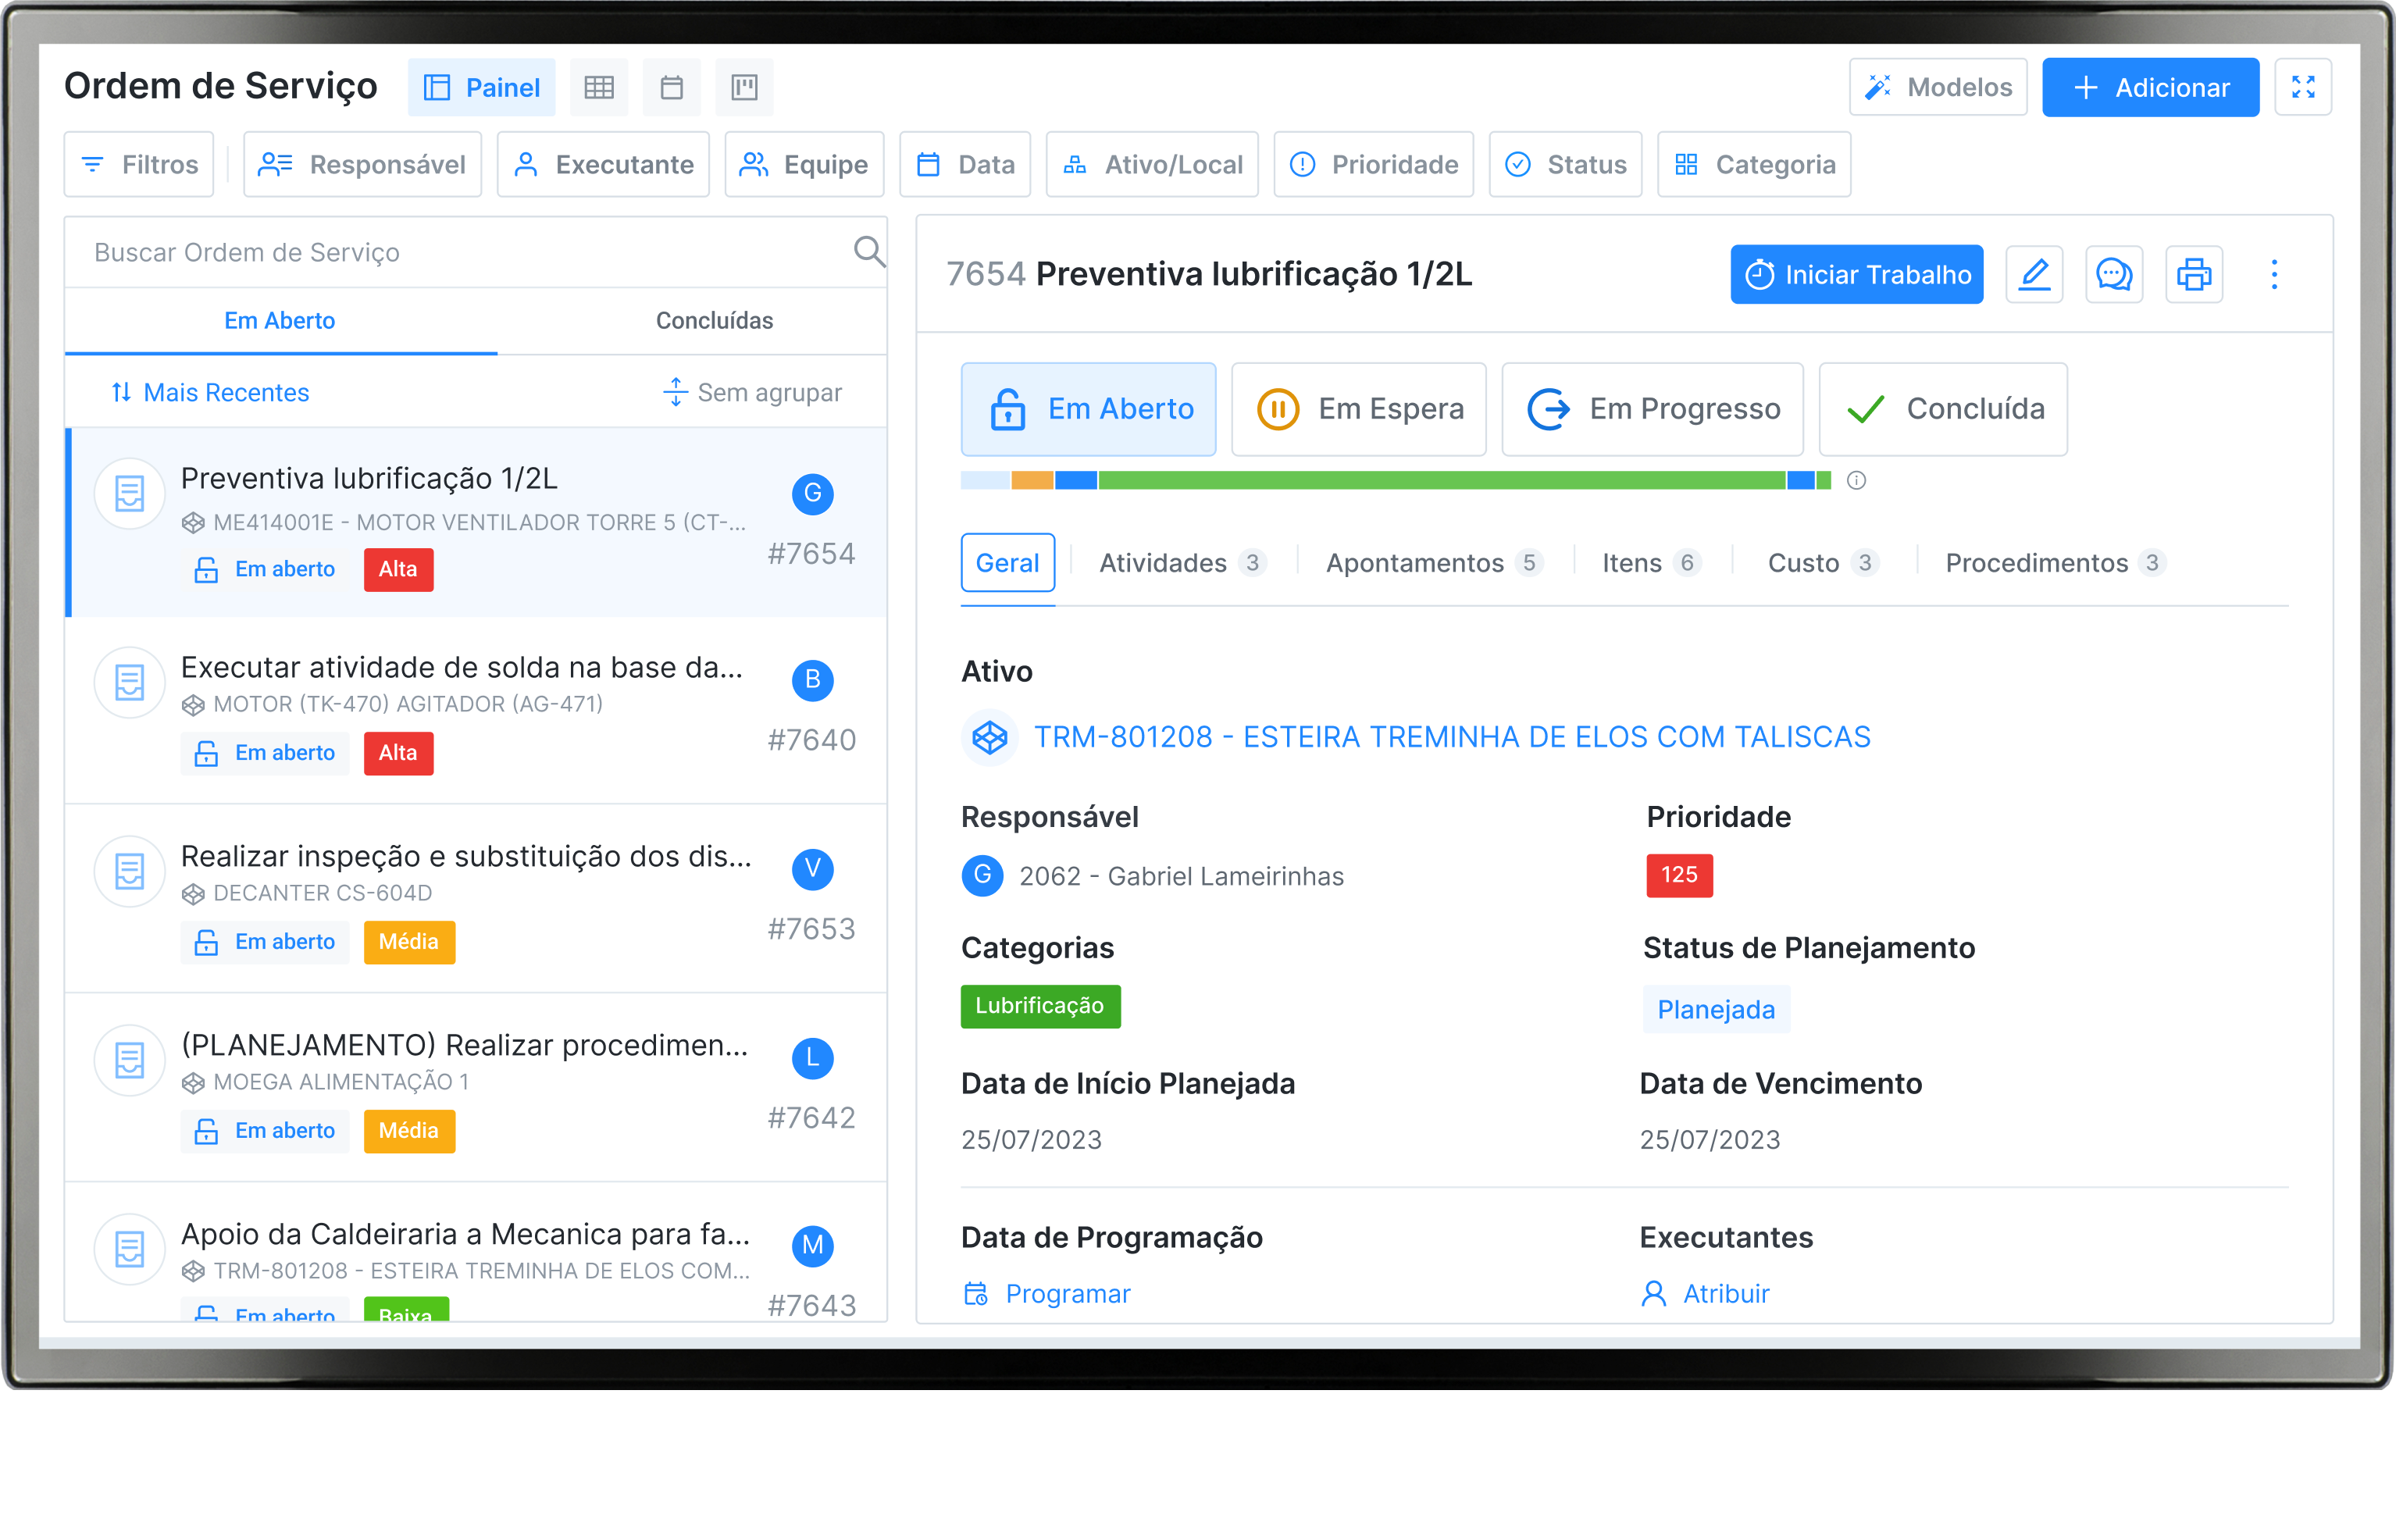2396x1540 pixels.
Task: Mark the order as Concluída
Action: tap(1942, 409)
